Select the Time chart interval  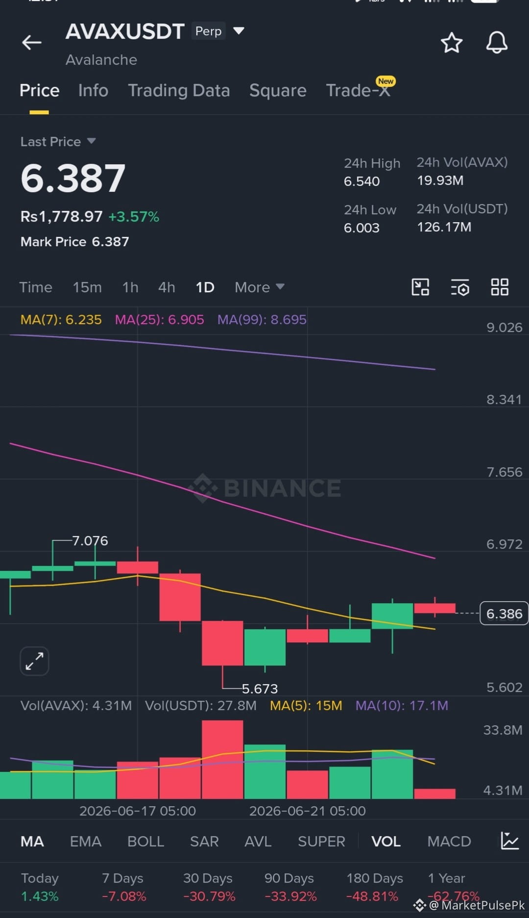click(x=36, y=287)
